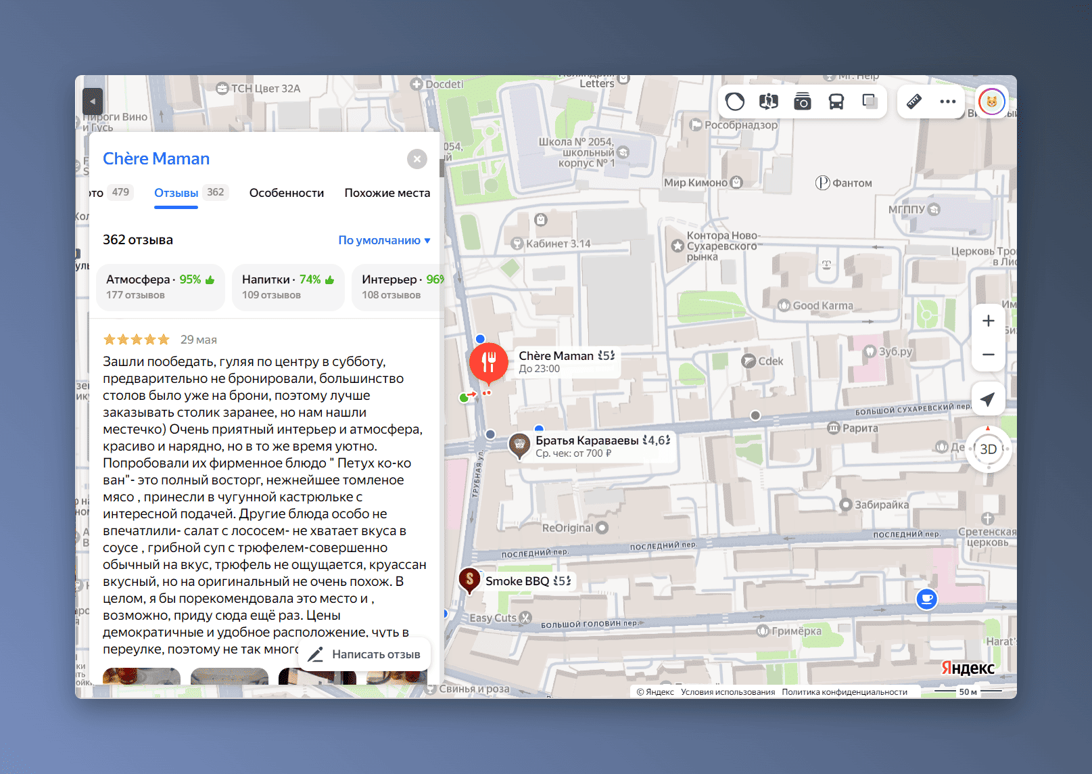Select the Рарита place marker

click(834, 428)
